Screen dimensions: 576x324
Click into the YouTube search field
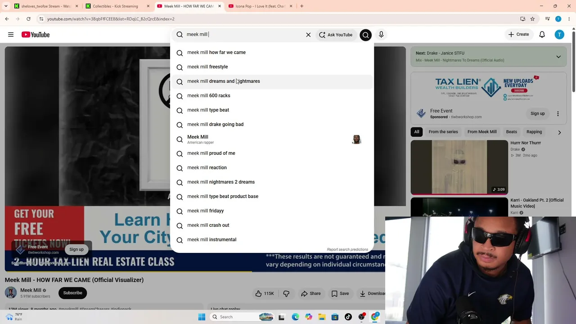tap(243, 35)
